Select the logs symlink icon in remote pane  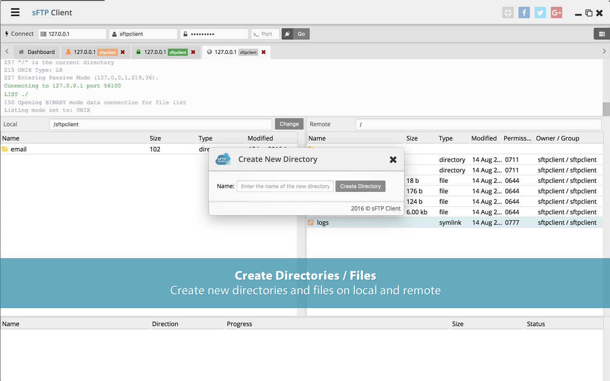click(312, 222)
